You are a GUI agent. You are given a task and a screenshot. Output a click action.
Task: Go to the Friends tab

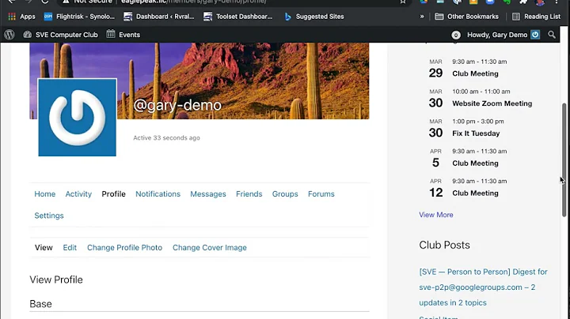[x=249, y=194]
